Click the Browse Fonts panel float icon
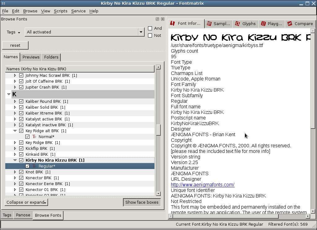The width and height of the screenshot is (317, 230). click(x=157, y=19)
